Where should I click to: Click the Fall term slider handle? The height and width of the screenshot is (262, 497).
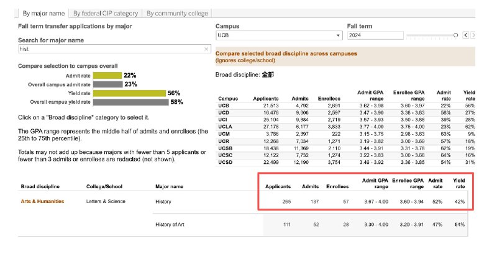pos(455,35)
